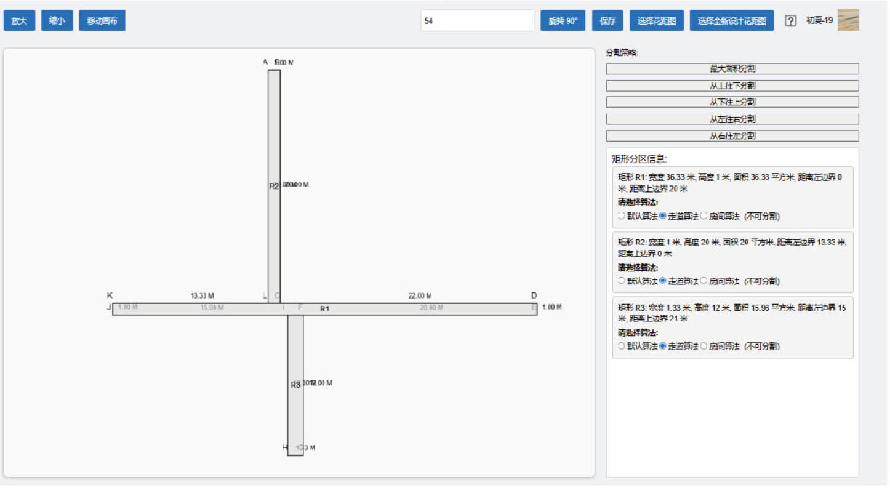
Task: Select 默认算法 radio for rectangle R1
Action: 622,216
